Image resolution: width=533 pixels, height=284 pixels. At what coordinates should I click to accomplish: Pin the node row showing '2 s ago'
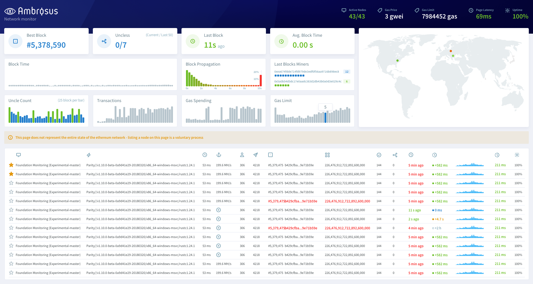pos(11,219)
